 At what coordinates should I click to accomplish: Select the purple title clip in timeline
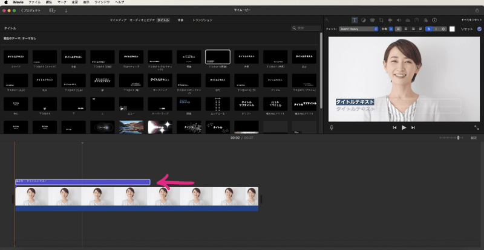[82, 181]
